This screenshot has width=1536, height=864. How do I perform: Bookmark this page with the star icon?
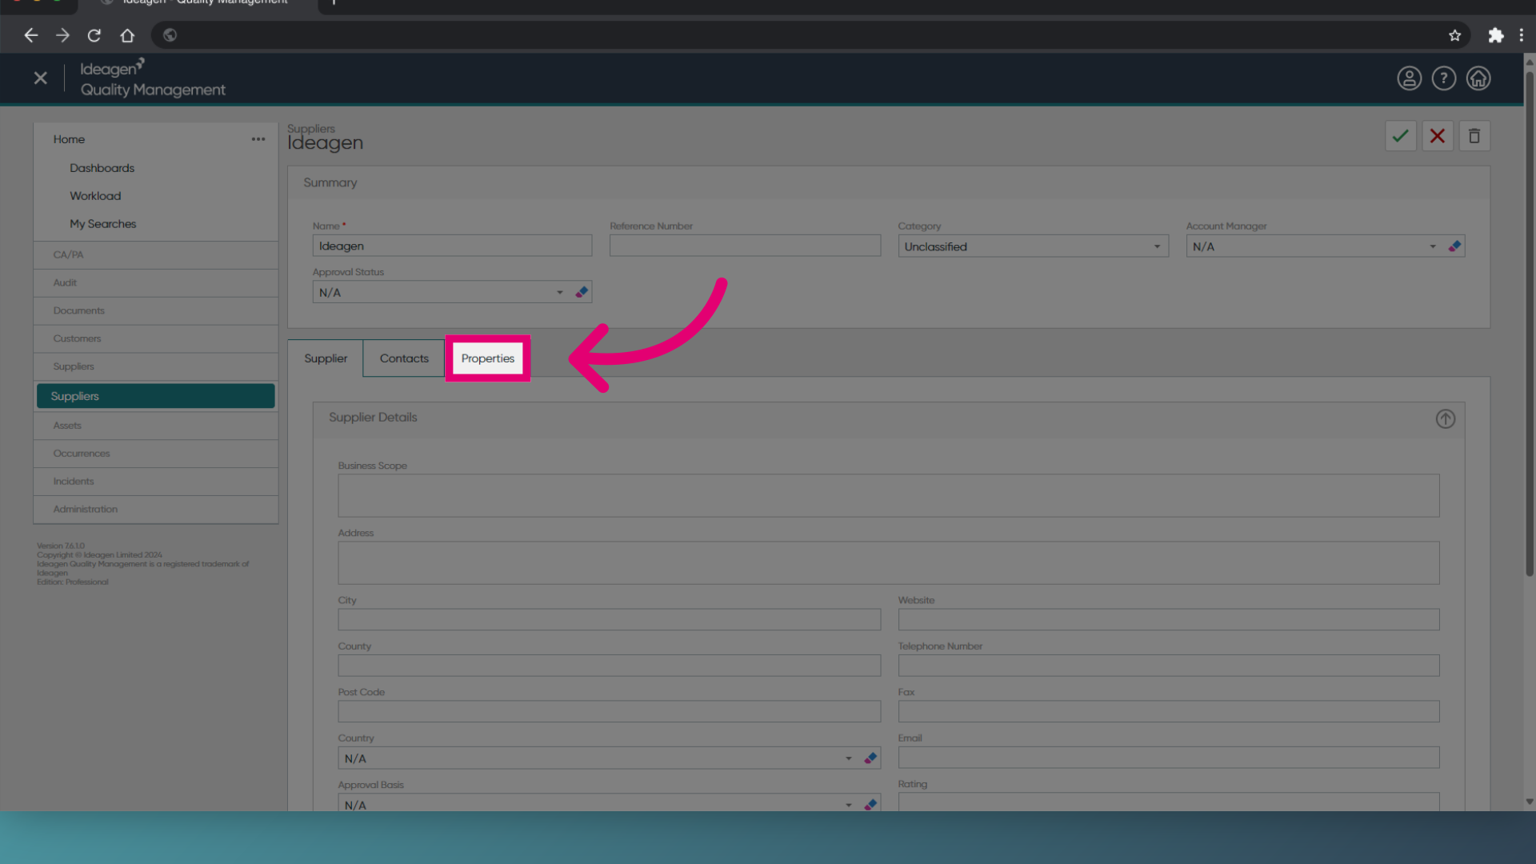point(1454,35)
